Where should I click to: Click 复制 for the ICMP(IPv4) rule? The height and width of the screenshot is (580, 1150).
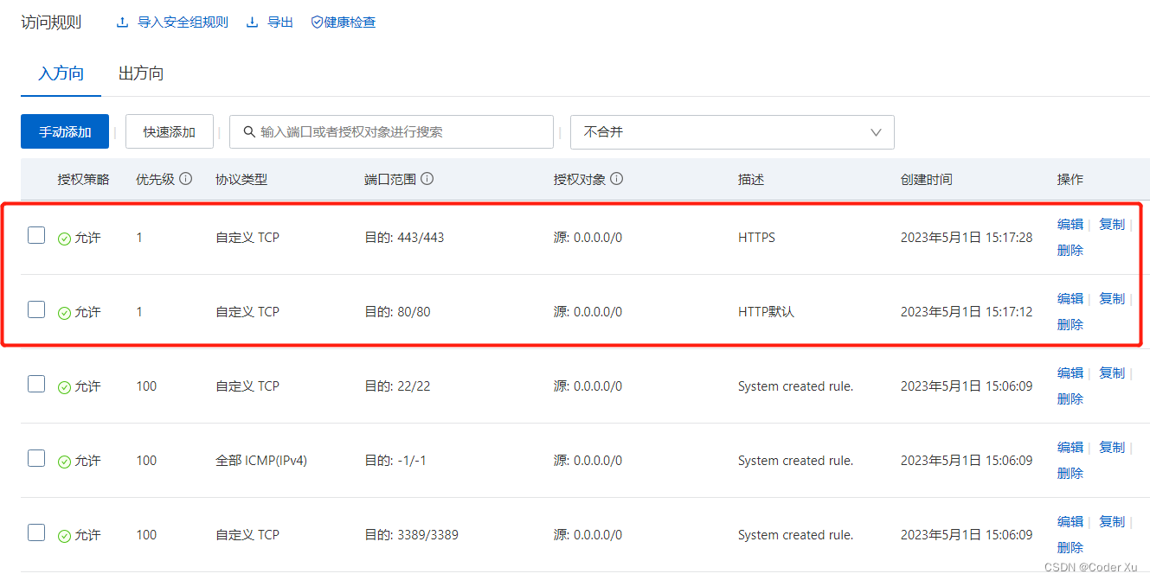click(1112, 447)
